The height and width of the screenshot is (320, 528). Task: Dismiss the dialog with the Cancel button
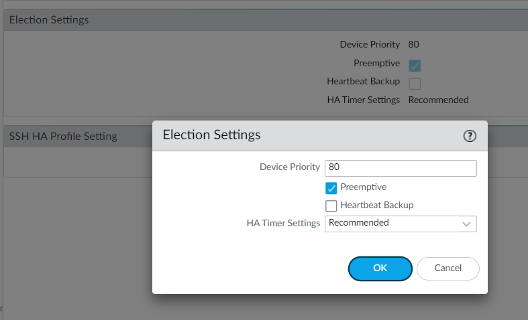(x=448, y=268)
